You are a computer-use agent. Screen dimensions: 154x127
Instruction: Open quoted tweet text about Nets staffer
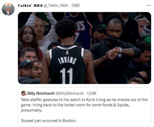pyautogui.click(x=84, y=105)
